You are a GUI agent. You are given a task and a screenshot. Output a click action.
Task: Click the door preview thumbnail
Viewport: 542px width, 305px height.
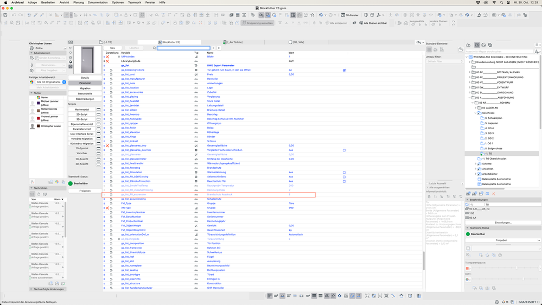point(87,60)
